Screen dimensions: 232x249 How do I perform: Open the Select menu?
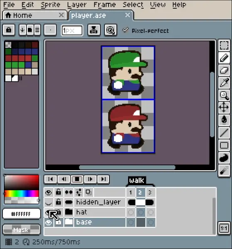pyautogui.click(x=133, y=5)
